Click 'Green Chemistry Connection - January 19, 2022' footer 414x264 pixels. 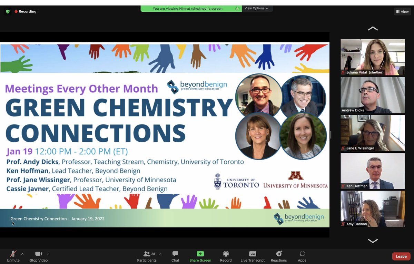pyautogui.click(x=57, y=219)
